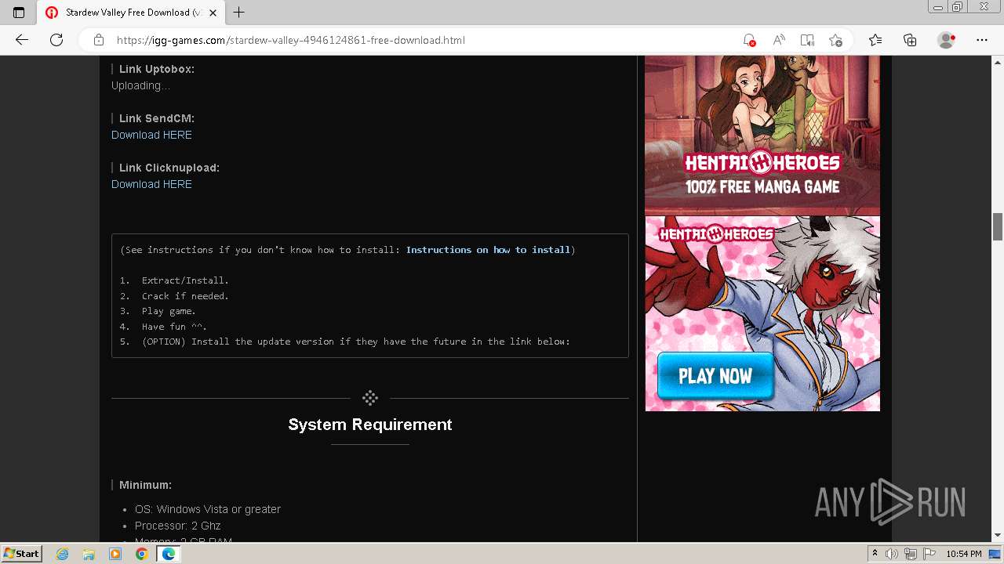Open the Favorites list icon
This screenshot has height=564, width=1004.
[875, 40]
